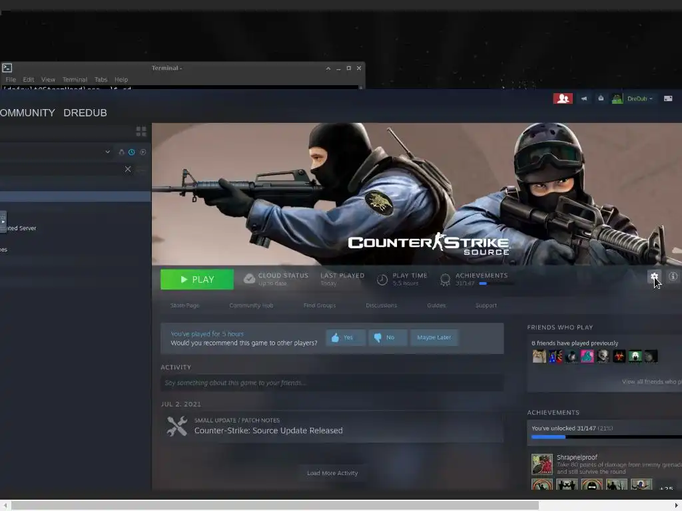Open the Shrapnelproof achievement icon
Screen dimensions: 682x511
point(542,464)
